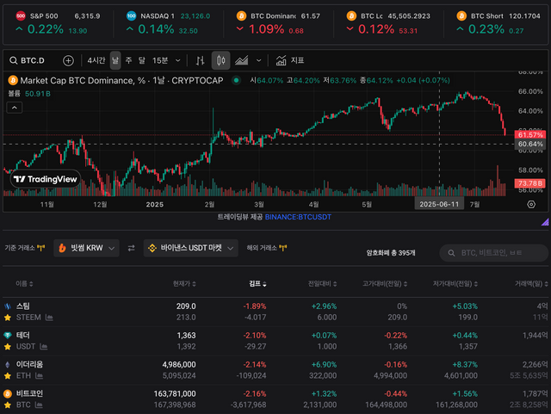Click the TradingView logo
The height and width of the screenshot is (414, 551).
point(46,179)
